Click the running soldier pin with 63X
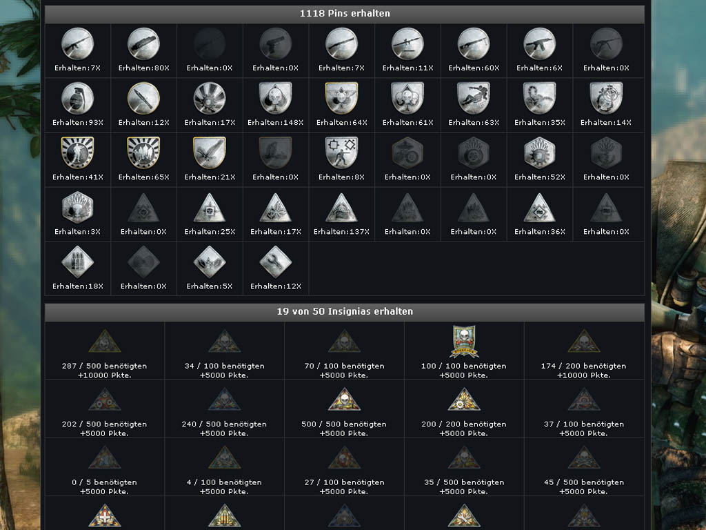Viewport: 706px width, 530px height. click(473, 98)
